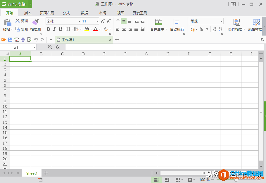Click the Copy icon
The height and width of the screenshot is (183, 266).
tap(18, 29)
